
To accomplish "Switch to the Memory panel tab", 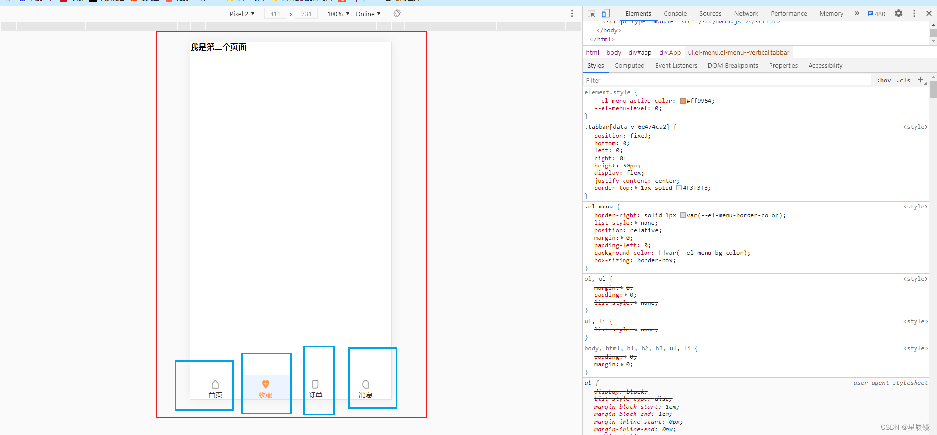I will coord(831,14).
